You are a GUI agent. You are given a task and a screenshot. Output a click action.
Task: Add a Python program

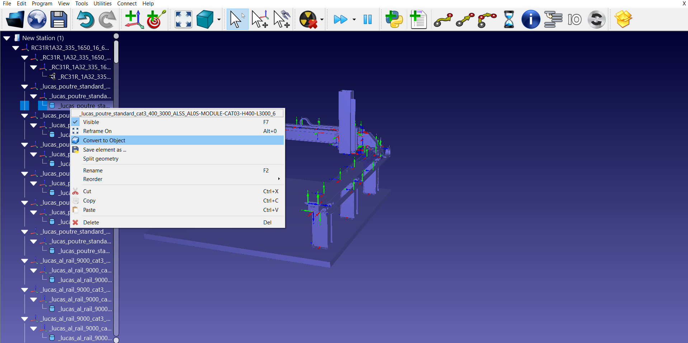[394, 19]
